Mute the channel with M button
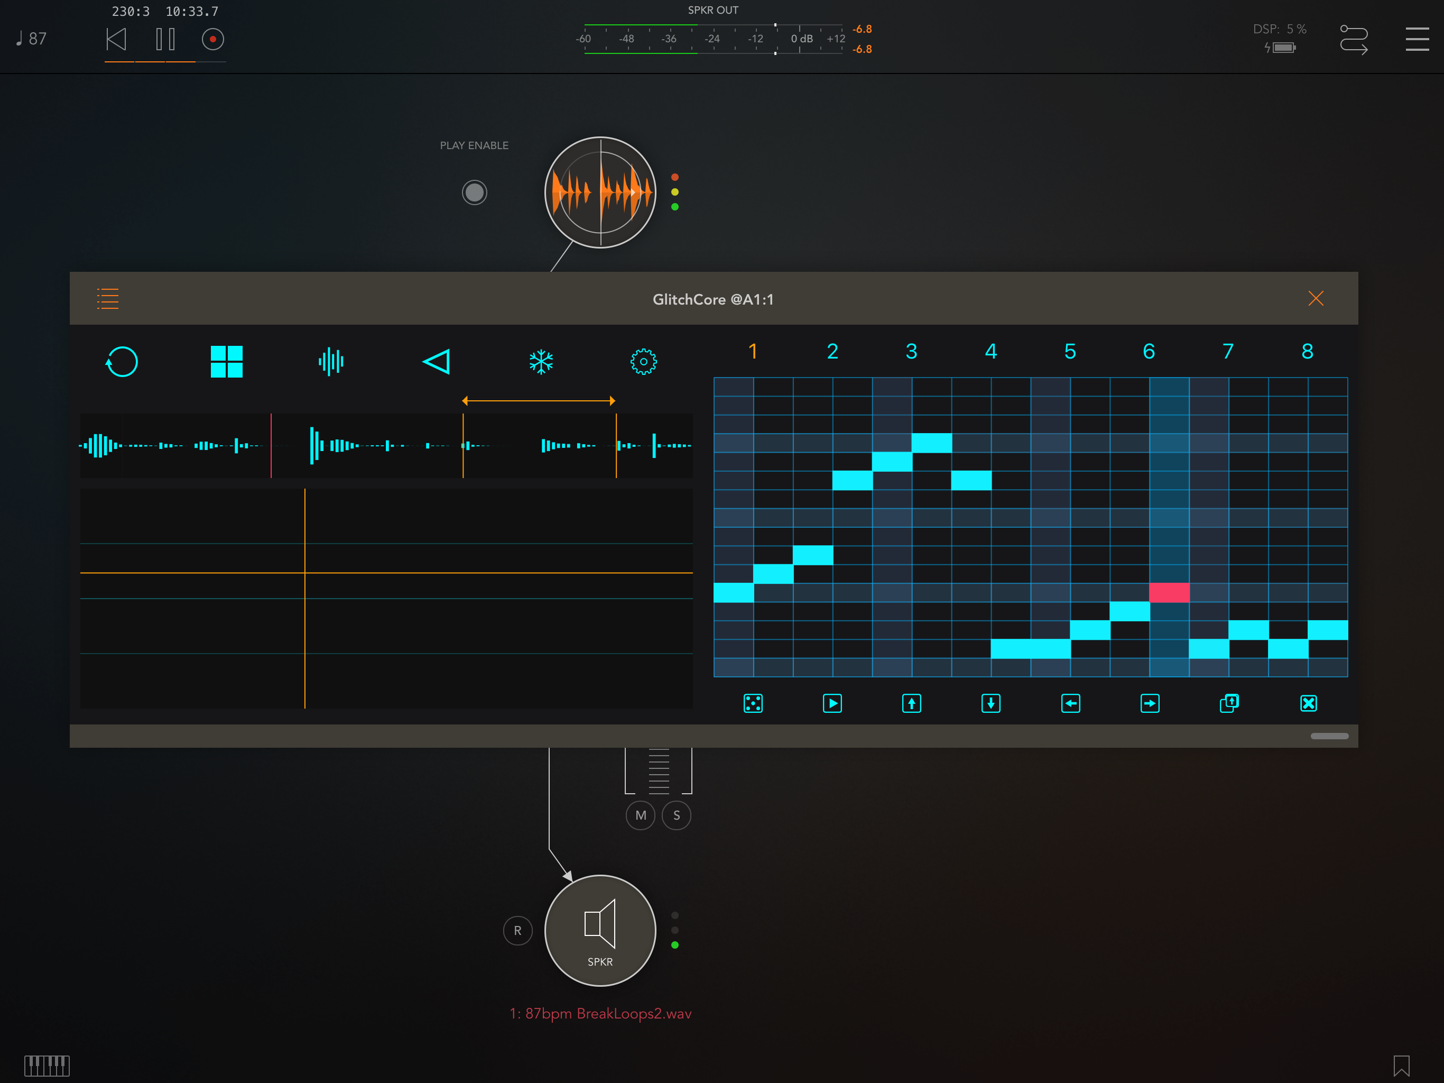This screenshot has height=1083, width=1444. tap(641, 815)
